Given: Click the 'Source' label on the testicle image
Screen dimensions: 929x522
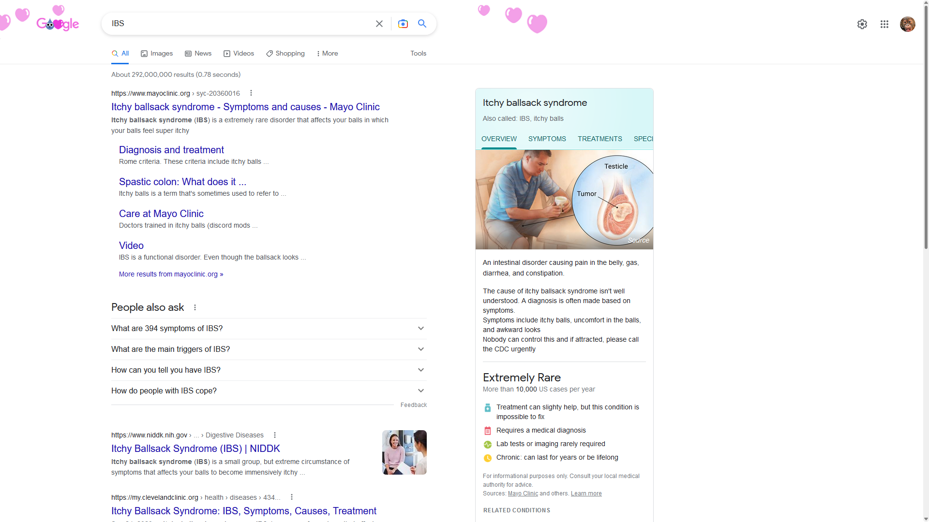Looking at the screenshot, I should 639,240.
